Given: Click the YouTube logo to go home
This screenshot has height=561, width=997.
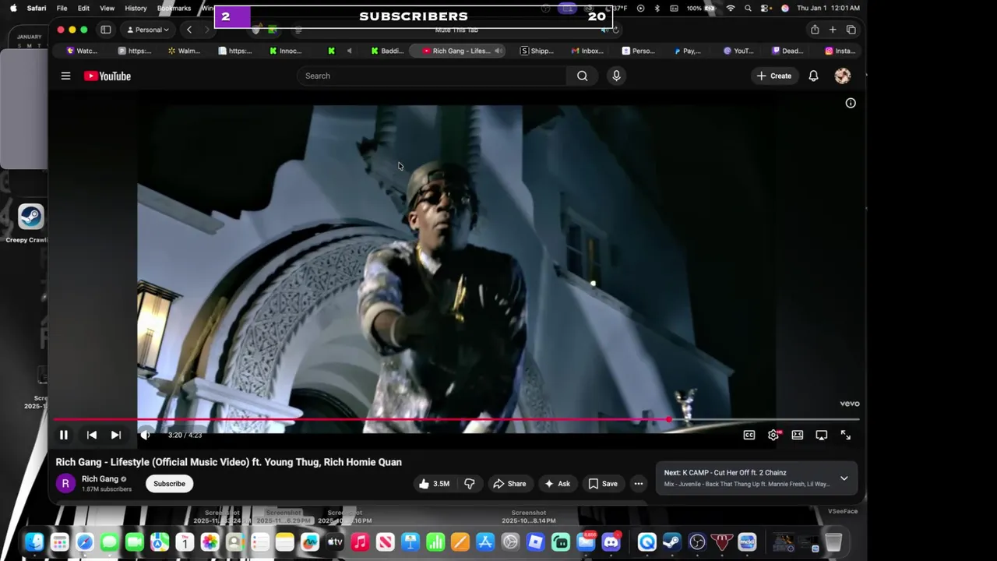Looking at the screenshot, I should click(107, 76).
